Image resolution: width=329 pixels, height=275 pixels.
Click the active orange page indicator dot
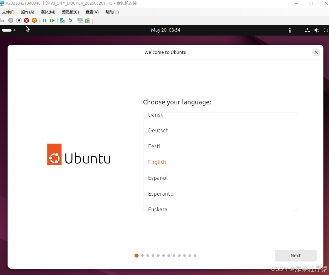(x=137, y=256)
